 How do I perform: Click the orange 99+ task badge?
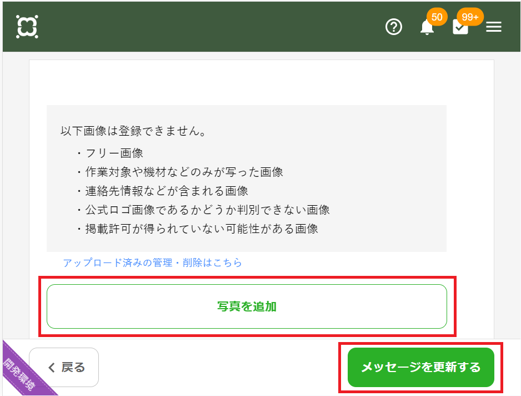click(470, 17)
